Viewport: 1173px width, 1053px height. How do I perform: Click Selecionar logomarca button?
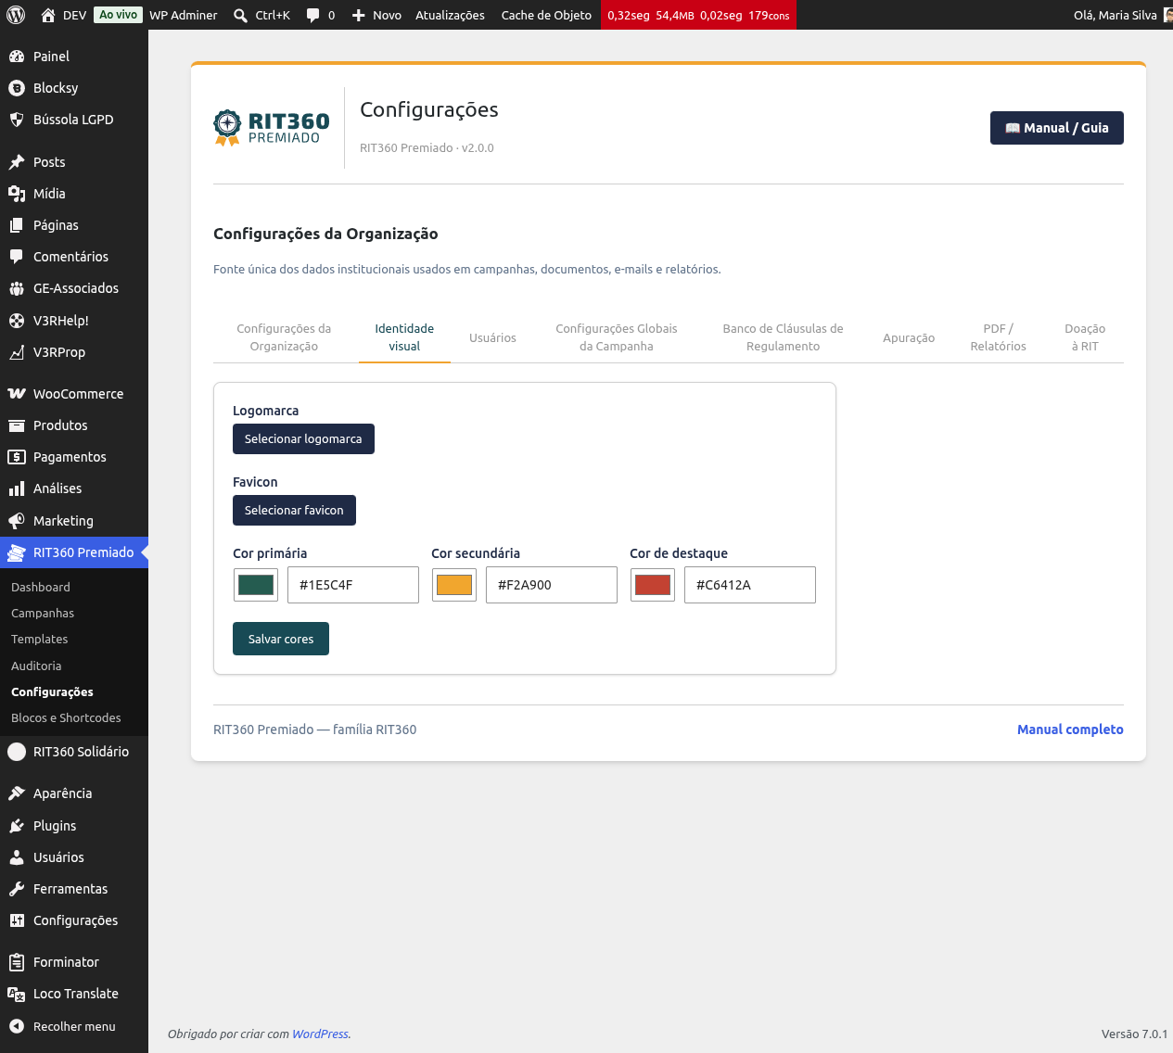point(303,438)
